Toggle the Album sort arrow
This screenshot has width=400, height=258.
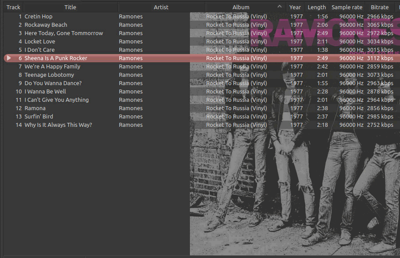coord(279,7)
